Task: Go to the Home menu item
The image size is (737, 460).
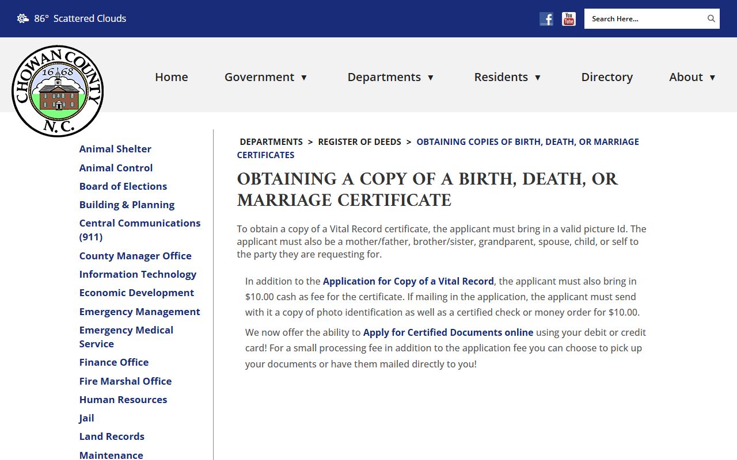Action: 172,77
